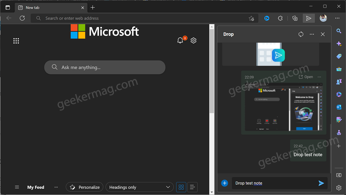Open the Shopping tag sidebar icon
The height and width of the screenshot is (195, 346).
click(339, 56)
